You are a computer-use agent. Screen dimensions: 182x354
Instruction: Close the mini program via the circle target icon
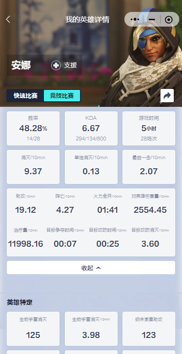point(169,20)
